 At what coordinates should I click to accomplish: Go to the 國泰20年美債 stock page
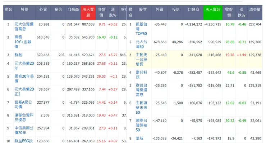pyautogui.click(x=24, y=77)
